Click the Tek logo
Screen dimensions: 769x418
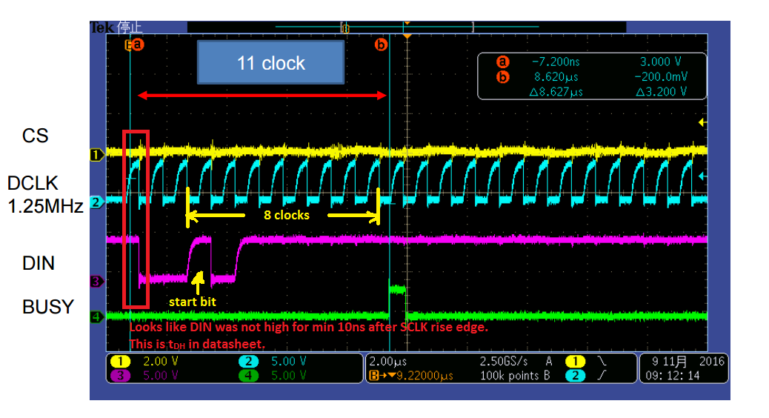[102, 27]
